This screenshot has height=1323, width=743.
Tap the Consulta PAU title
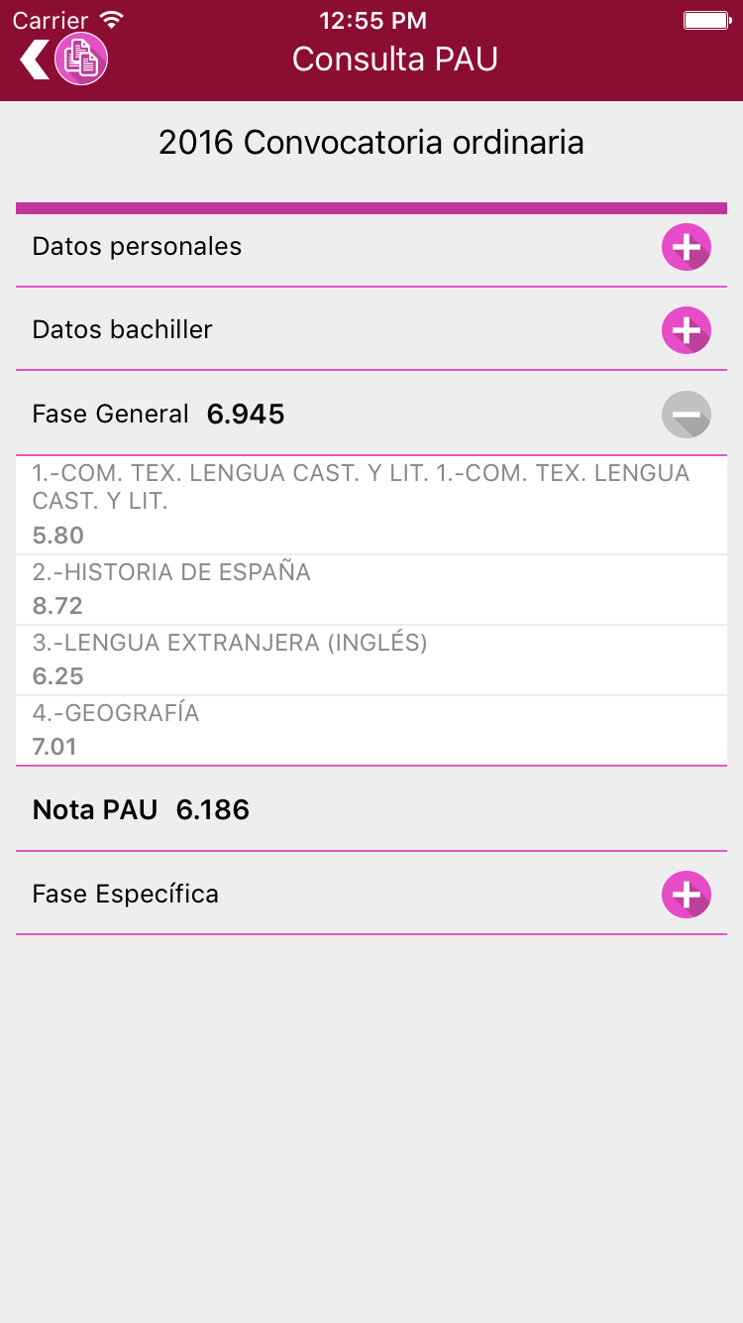[x=394, y=60]
